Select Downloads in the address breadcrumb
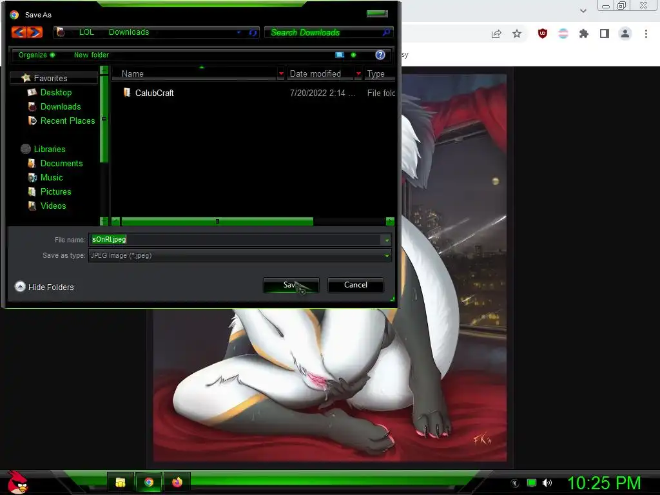This screenshot has height=495, width=660. tap(129, 32)
